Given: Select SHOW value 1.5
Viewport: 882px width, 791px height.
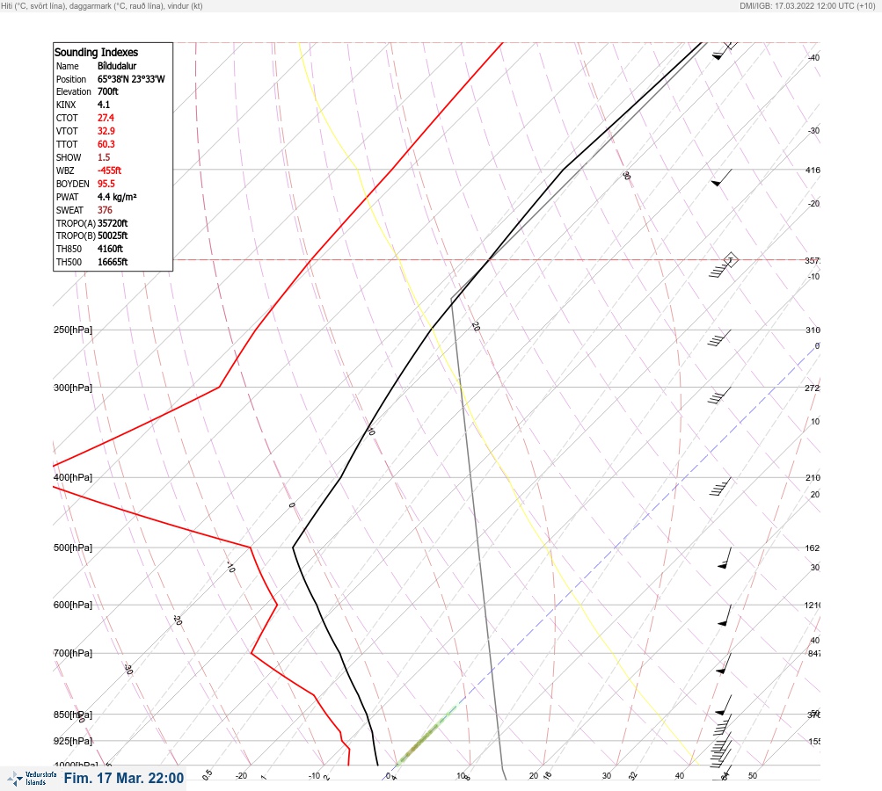Looking at the screenshot, I should coord(104,157).
